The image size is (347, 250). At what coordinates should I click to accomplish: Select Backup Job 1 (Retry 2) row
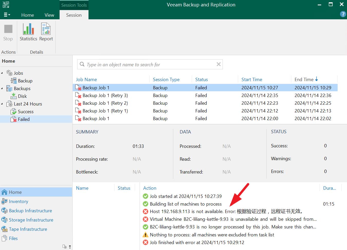click(205, 103)
